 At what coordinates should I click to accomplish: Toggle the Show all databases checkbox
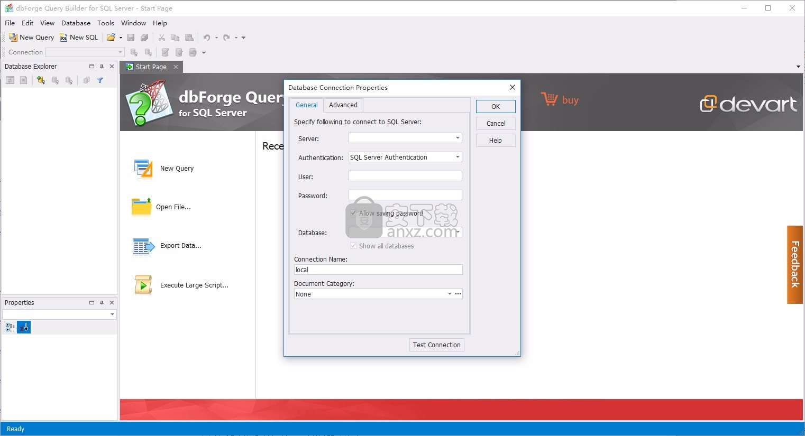click(353, 246)
